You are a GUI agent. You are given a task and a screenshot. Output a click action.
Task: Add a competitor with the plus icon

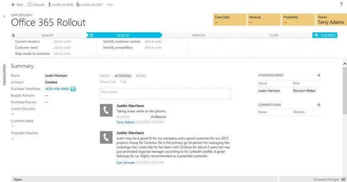click(319, 105)
